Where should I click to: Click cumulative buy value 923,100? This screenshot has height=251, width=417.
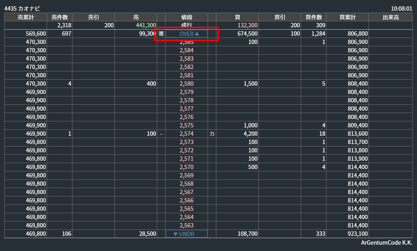pos(358,234)
